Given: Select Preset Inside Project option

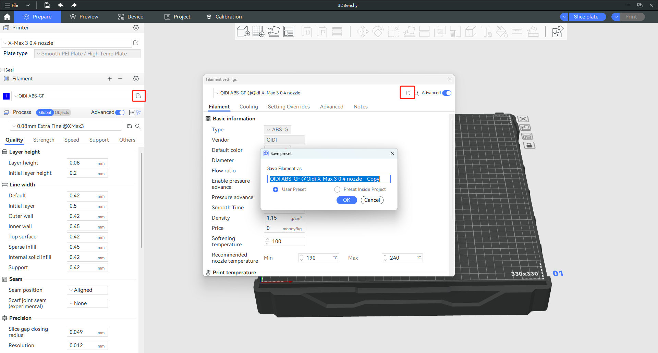Looking at the screenshot, I should tap(337, 189).
